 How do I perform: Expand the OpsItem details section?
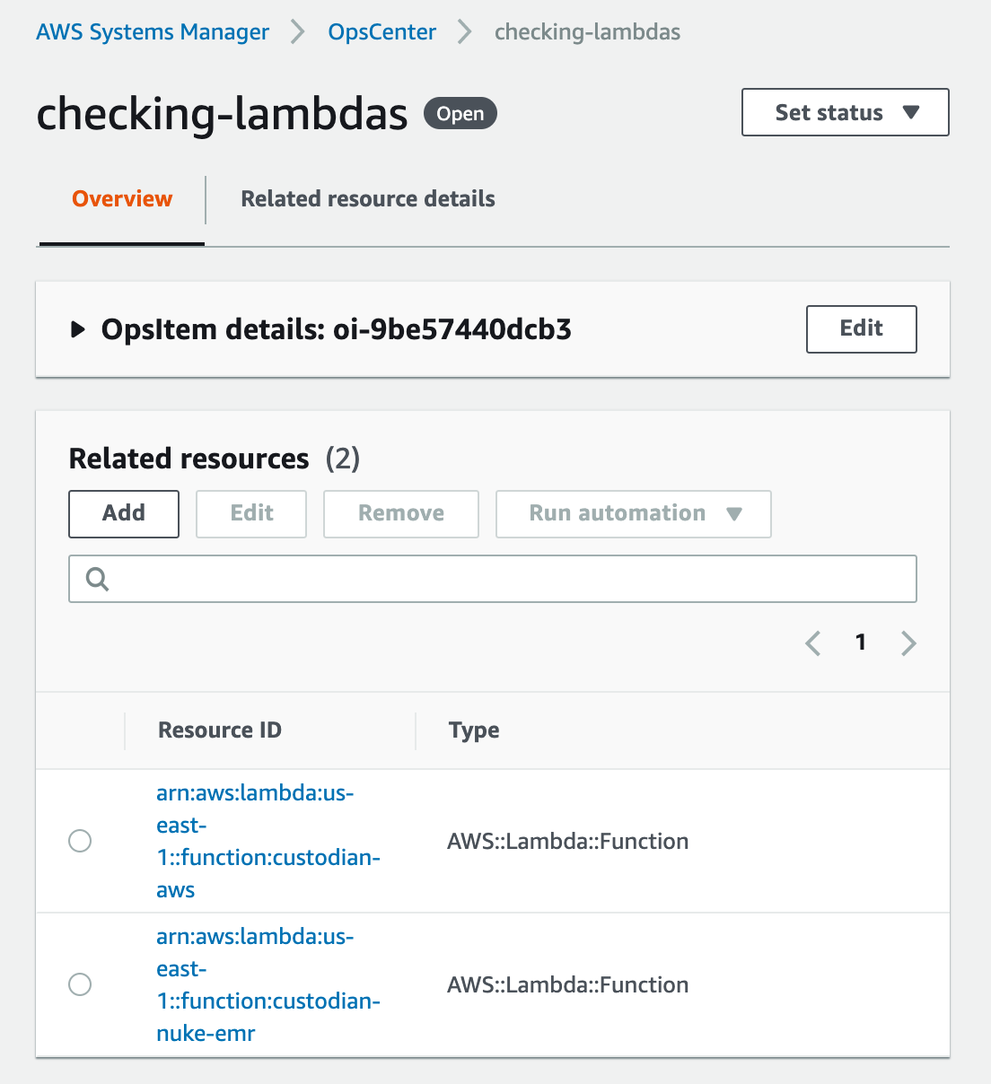pyautogui.click(x=78, y=329)
